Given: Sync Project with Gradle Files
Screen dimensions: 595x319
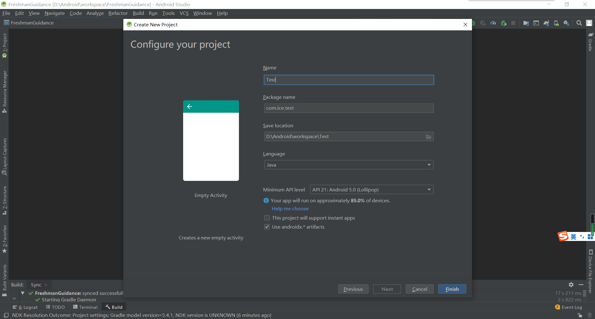Looking at the screenshot, I should tap(546, 23).
